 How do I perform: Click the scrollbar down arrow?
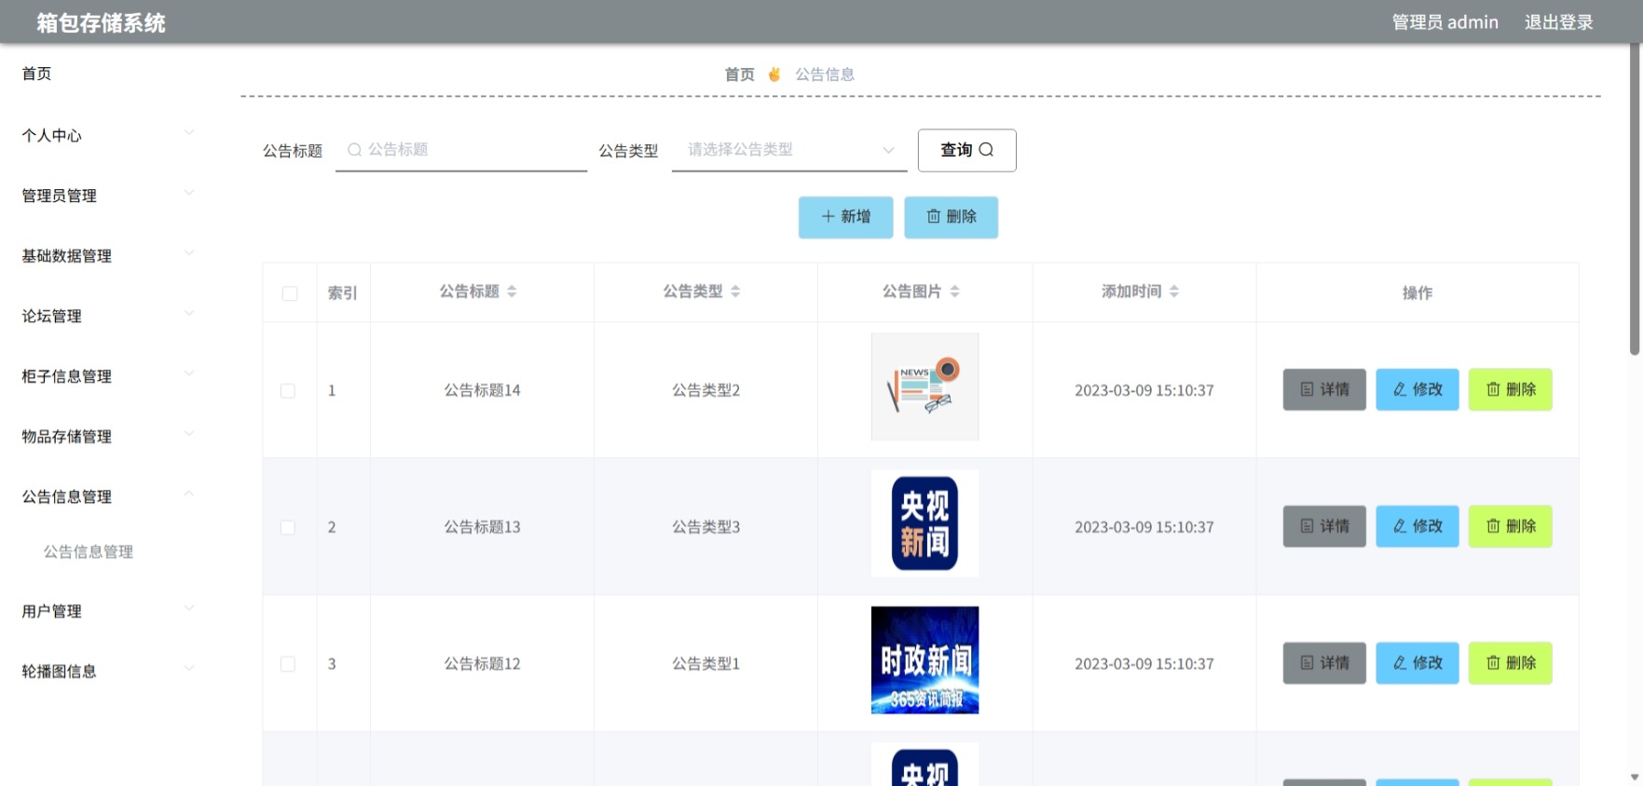point(1634,778)
